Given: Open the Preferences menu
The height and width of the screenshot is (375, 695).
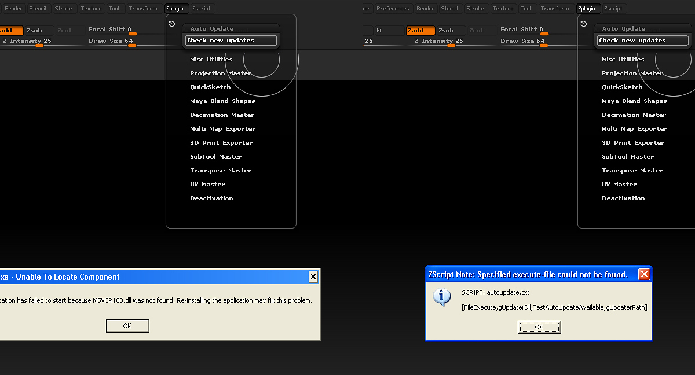Looking at the screenshot, I should 393,9.
